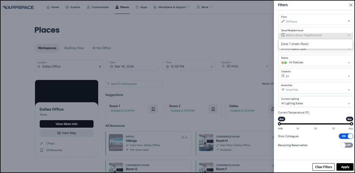Click Apply button
The image size is (355, 173).
(x=345, y=167)
